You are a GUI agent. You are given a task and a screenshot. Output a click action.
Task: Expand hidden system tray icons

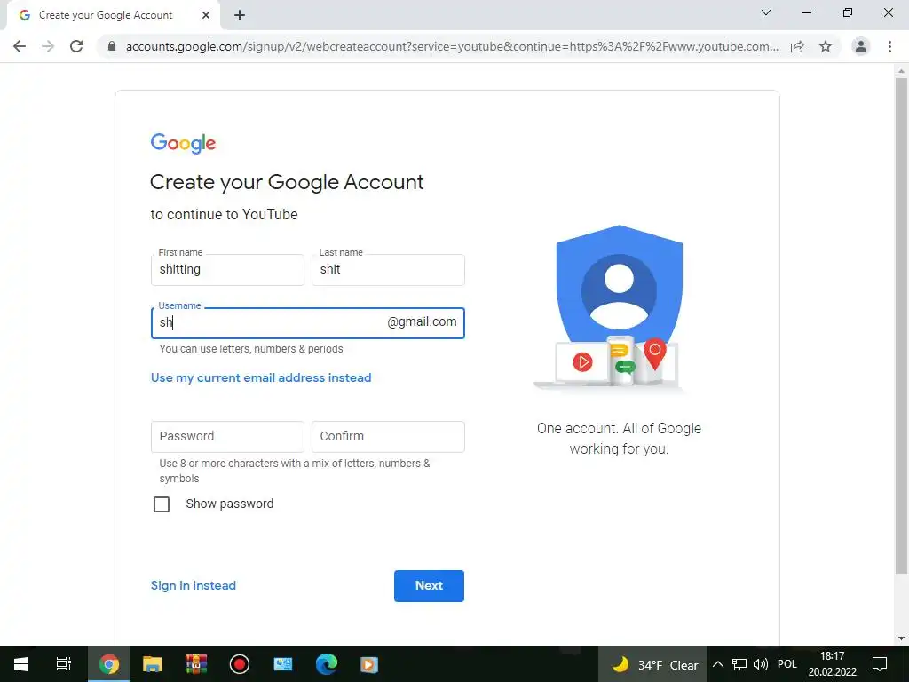tap(717, 664)
